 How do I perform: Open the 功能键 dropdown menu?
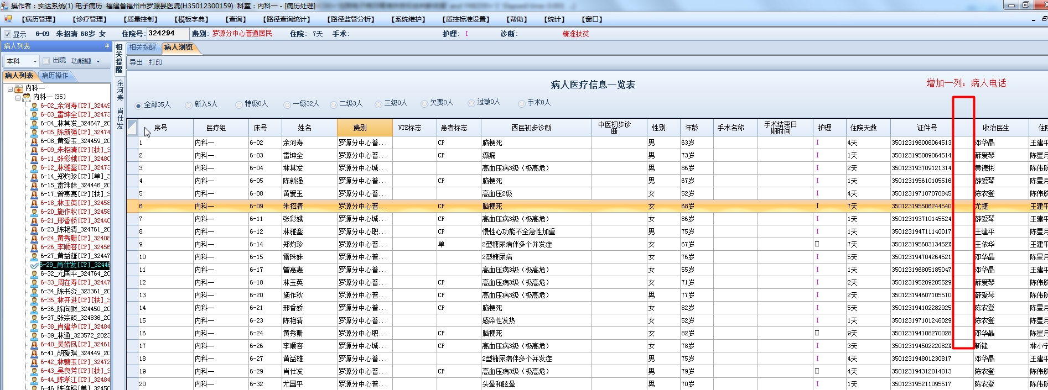86,61
